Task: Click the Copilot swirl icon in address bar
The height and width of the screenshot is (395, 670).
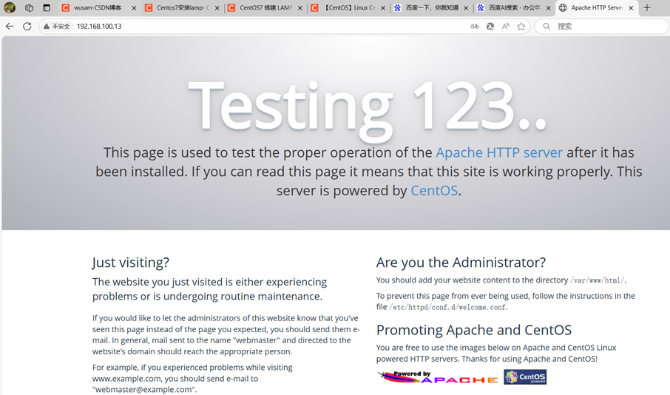Action: [490, 26]
